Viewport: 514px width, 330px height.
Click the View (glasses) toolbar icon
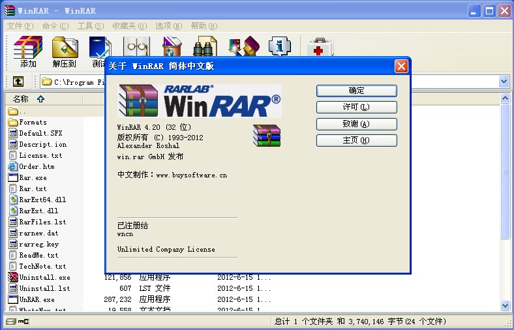136,47
